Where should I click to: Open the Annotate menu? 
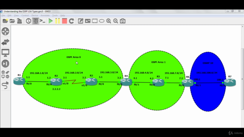pyautogui.click(x=45, y=15)
